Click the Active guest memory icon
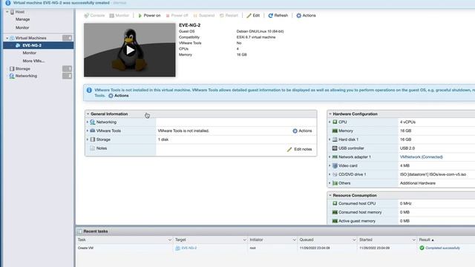This screenshot has width=475, height=267. (x=335, y=221)
